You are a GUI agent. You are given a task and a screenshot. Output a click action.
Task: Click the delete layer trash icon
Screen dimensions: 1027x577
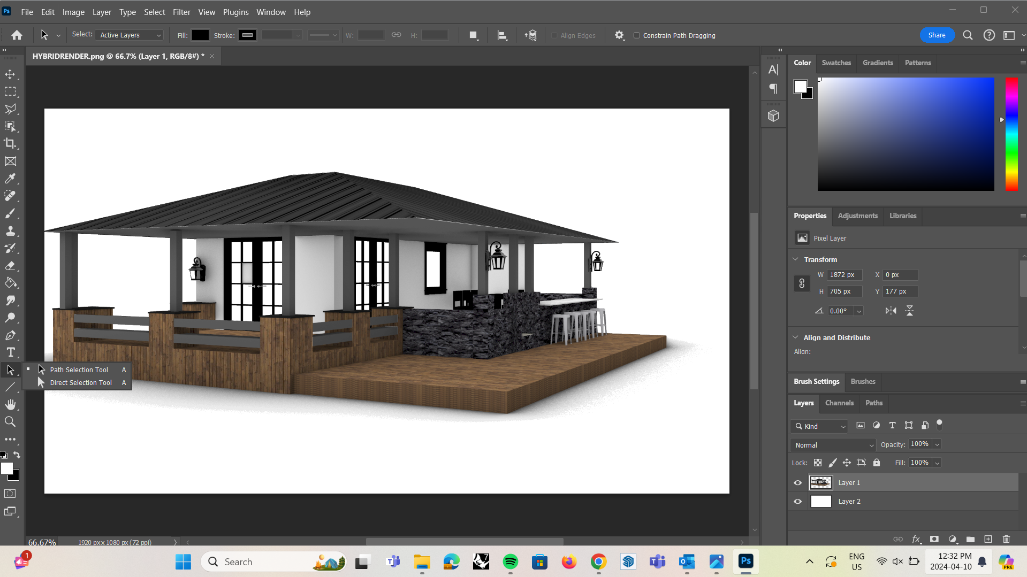pos(1006,539)
